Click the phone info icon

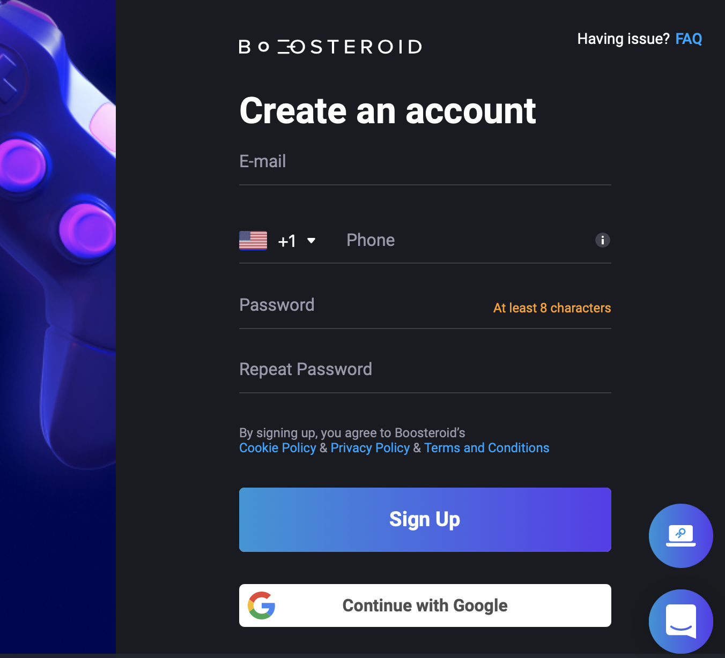[603, 240]
